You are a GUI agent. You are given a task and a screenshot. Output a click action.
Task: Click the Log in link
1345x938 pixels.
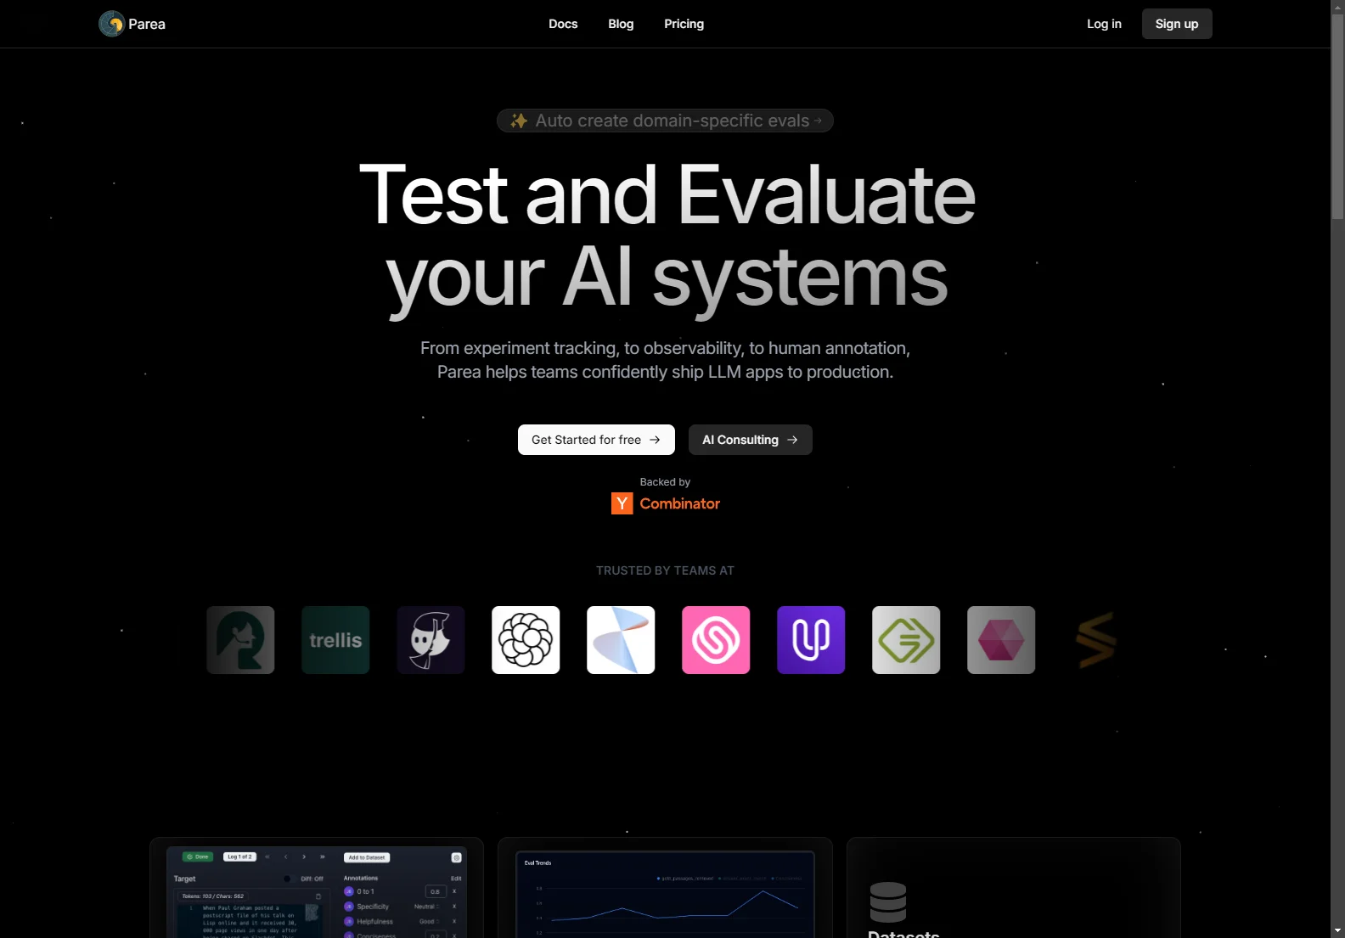(1104, 24)
